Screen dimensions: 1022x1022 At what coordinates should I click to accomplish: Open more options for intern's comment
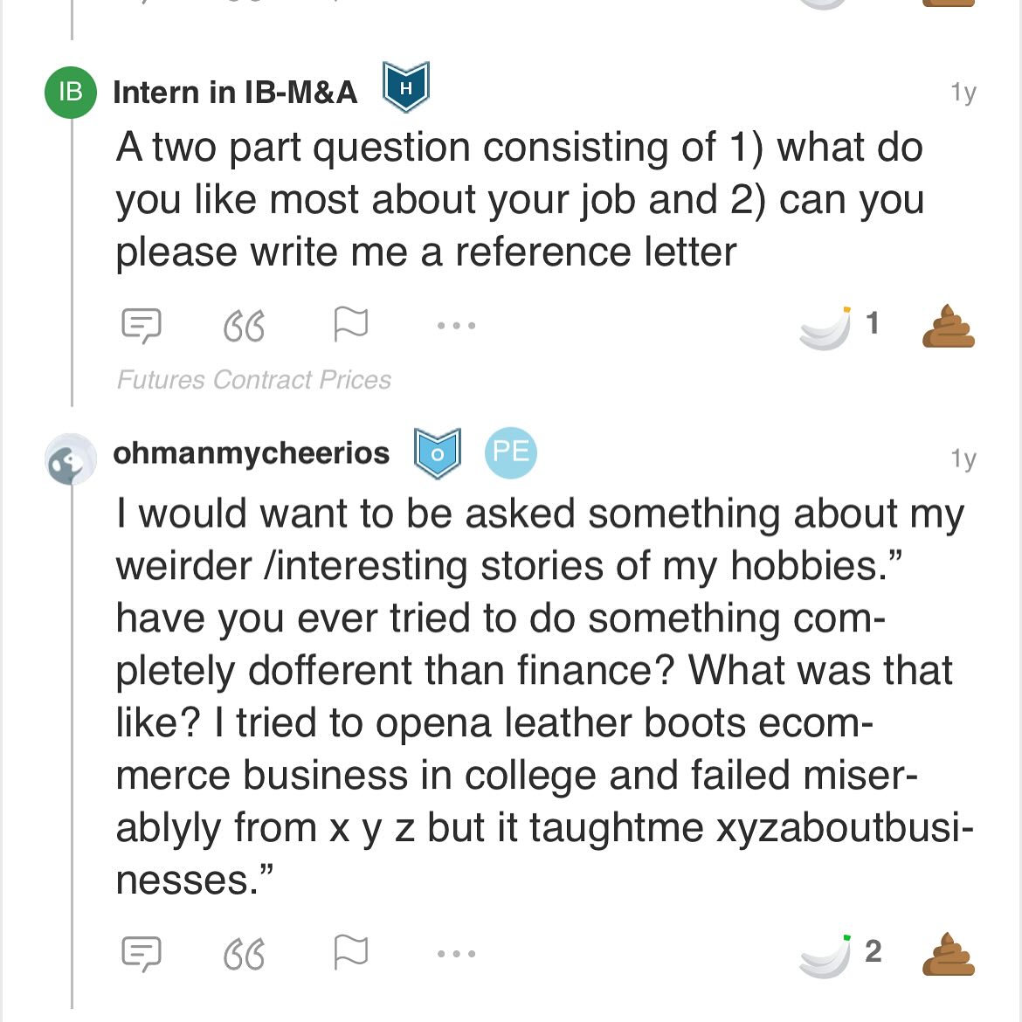pyautogui.click(x=456, y=326)
